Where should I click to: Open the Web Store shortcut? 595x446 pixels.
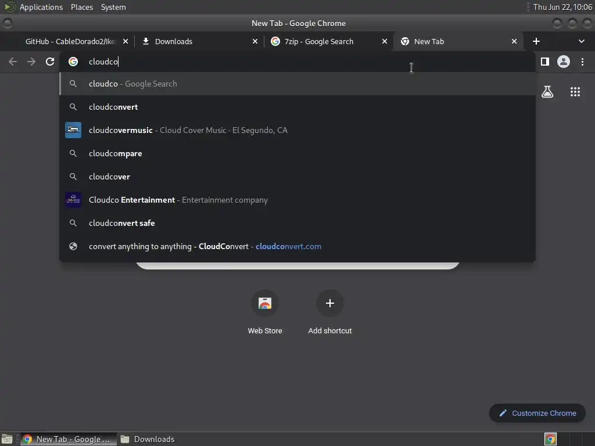click(265, 312)
